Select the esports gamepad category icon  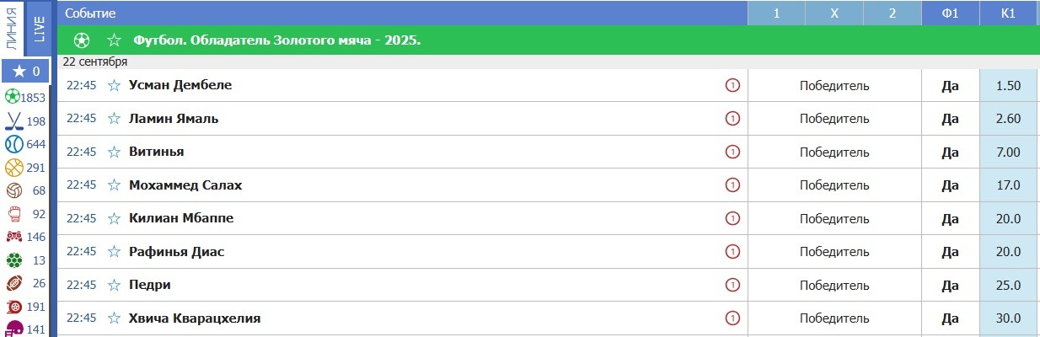click(13, 237)
